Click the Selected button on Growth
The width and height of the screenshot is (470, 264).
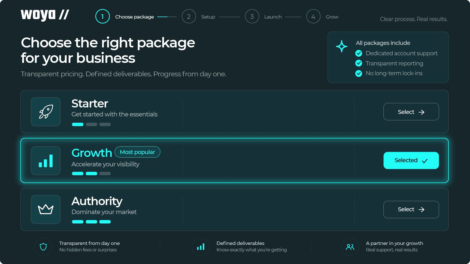411,160
